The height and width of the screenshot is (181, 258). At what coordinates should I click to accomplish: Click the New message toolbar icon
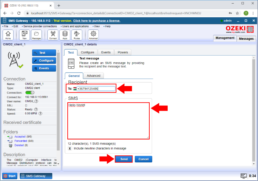coord(25,35)
